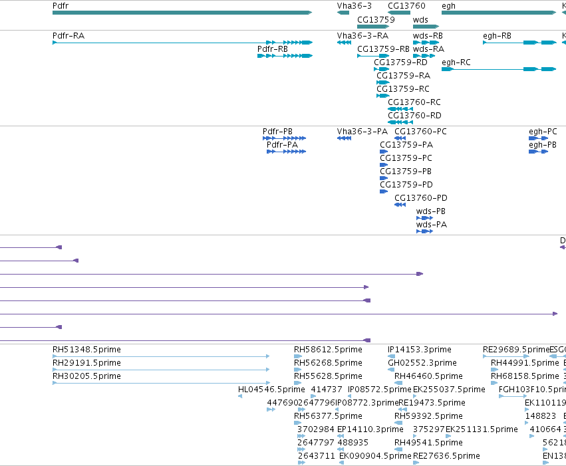Open the CG13759 gene label

[376, 19]
